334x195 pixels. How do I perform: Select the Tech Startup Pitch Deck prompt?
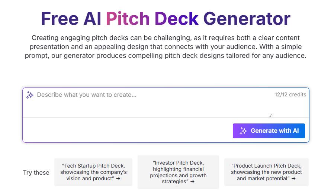[93, 172]
